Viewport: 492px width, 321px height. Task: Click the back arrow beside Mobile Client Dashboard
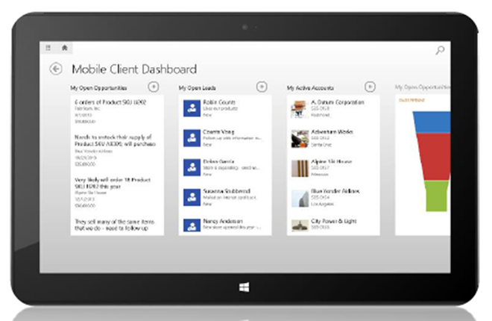(x=55, y=68)
